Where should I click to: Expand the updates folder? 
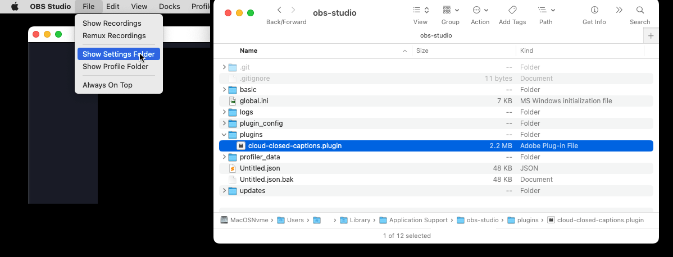(224, 190)
